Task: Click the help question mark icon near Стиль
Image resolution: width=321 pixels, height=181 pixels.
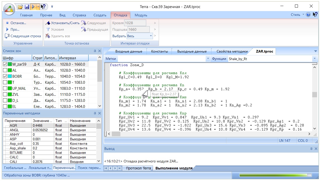Action: tap(308, 15)
